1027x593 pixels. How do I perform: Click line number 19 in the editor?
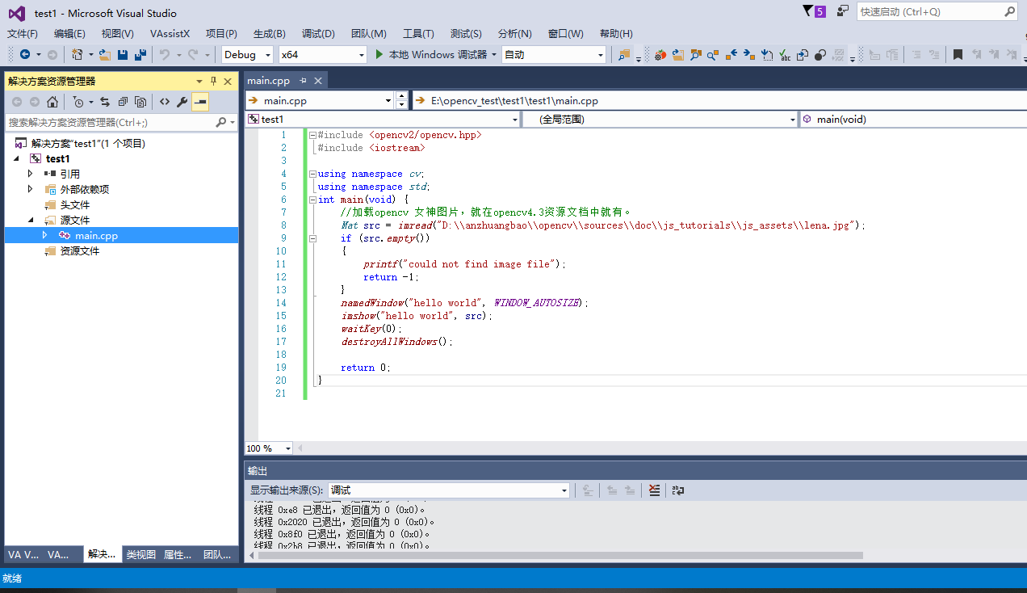pos(281,368)
